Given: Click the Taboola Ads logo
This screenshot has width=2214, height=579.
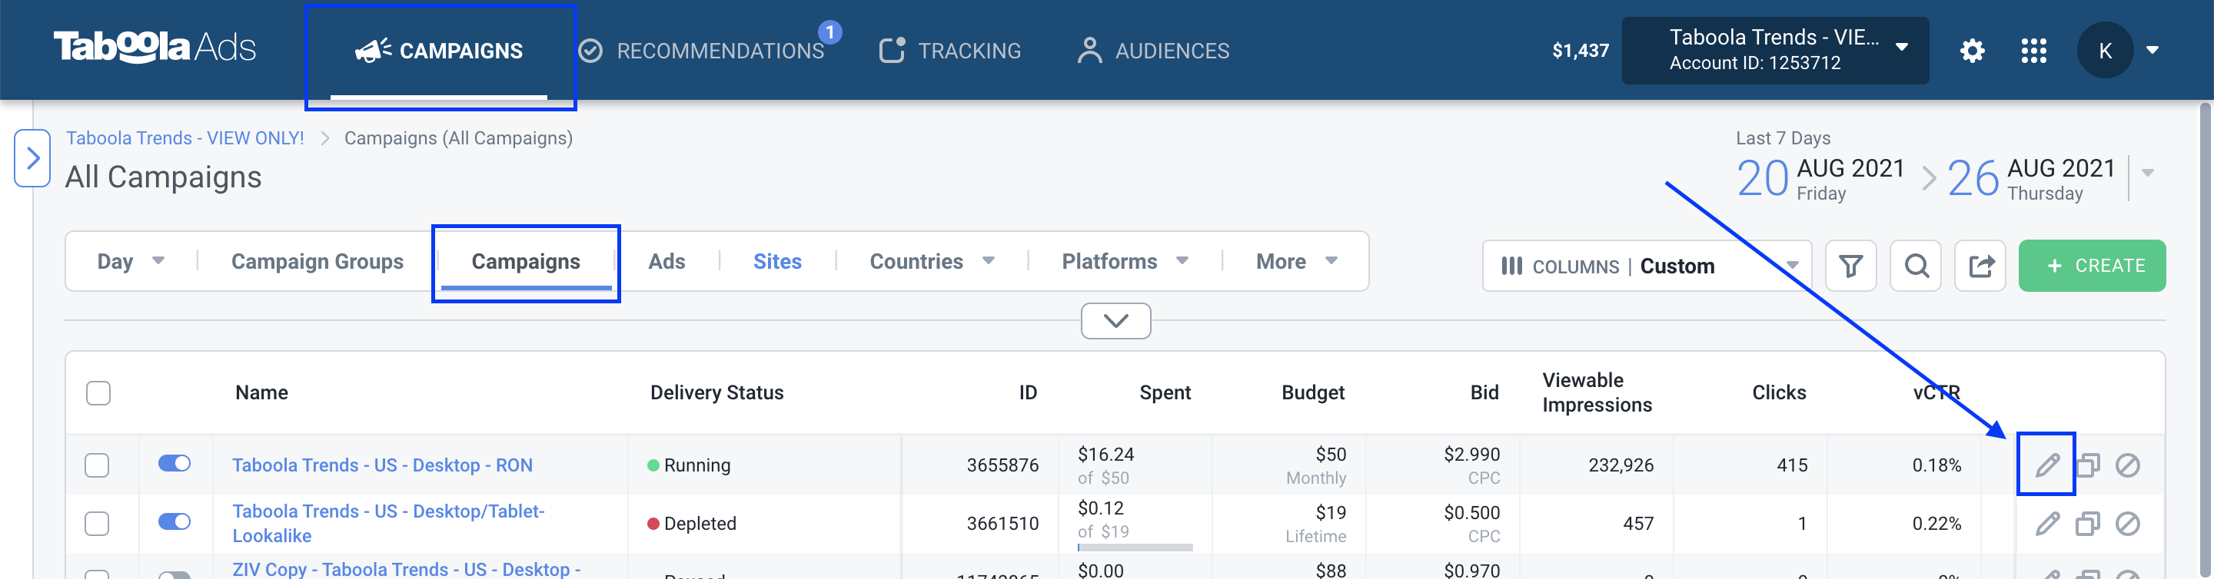Looking at the screenshot, I should click(x=155, y=48).
